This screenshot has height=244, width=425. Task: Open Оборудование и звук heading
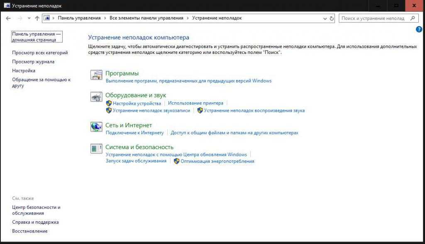[x=136, y=95]
